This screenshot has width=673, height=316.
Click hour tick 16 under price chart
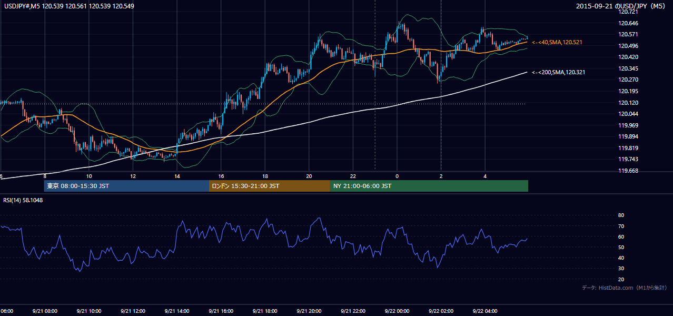tap(221, 176)
